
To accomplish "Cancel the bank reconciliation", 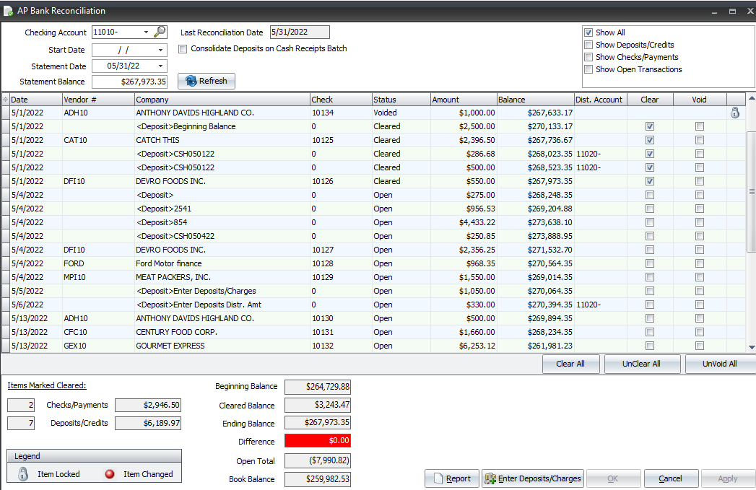I will (670, 478).
